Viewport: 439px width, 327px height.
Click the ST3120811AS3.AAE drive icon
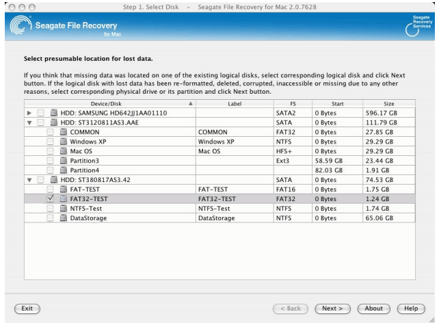[54, 122]
